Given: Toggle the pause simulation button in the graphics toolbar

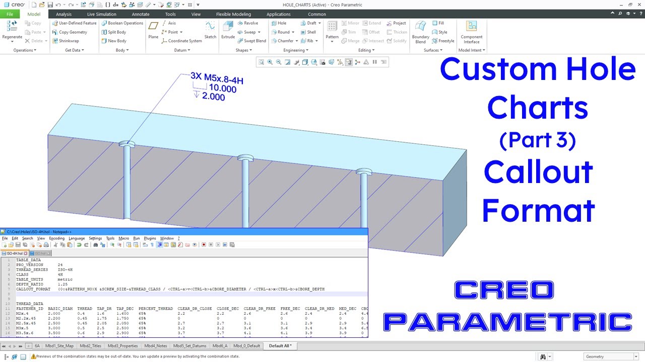Looking at the screenshot, I should [374, 62].
